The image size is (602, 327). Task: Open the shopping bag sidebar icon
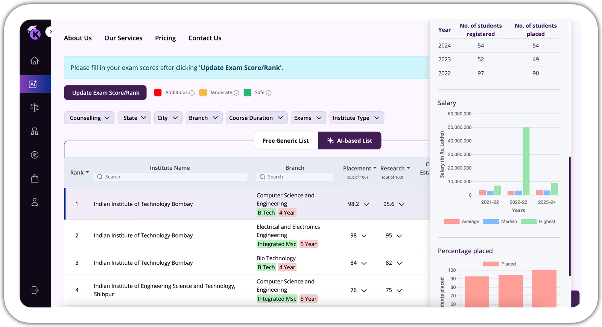[35, 179]
